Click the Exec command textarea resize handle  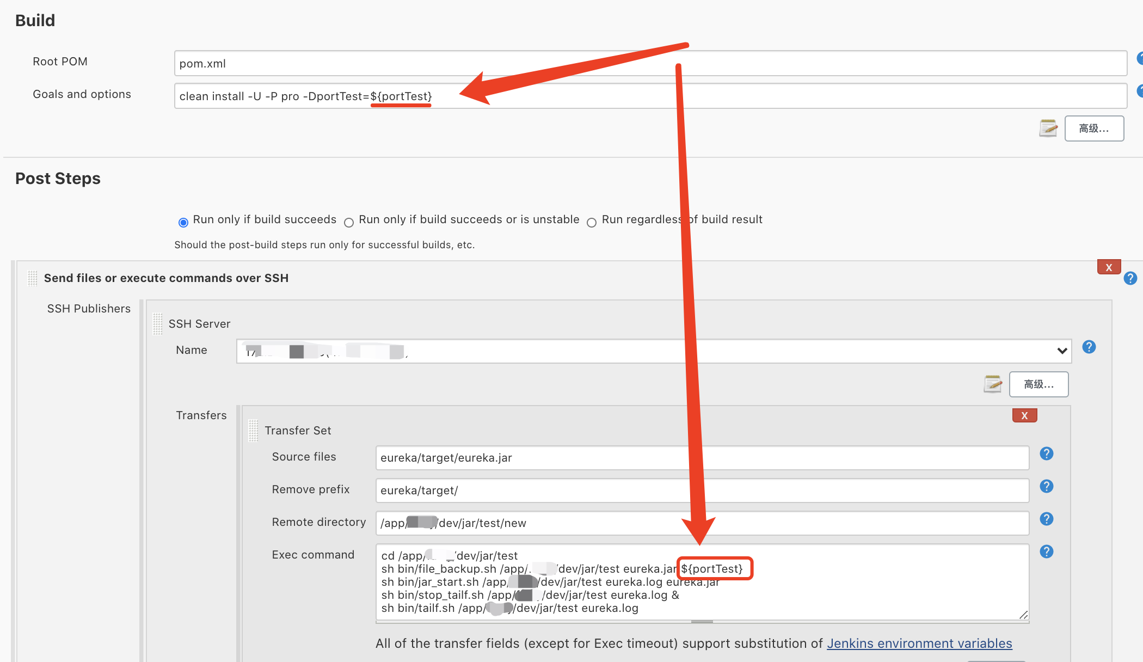[1023, 615]
